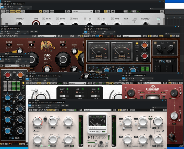Copy A to B in Medusa toolbar
This screenshot has height=149, width=184.
point(113,11)
